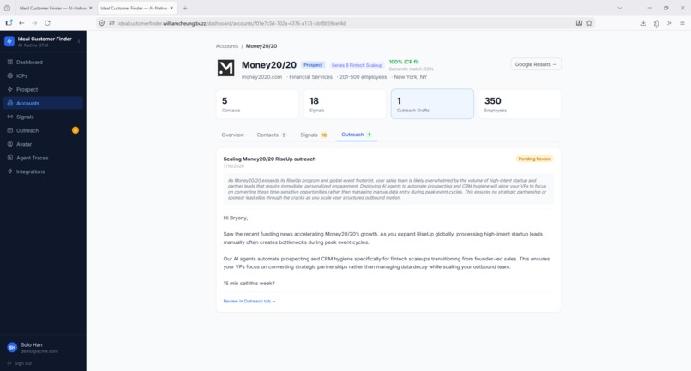Click the Pending Review status badge

pyautogui.click(x=535, y=159)
